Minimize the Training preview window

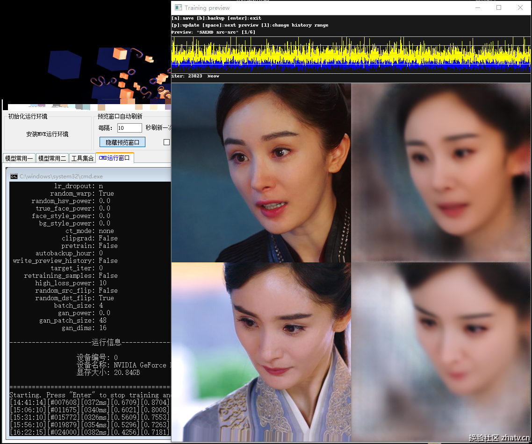pos(478,7)
